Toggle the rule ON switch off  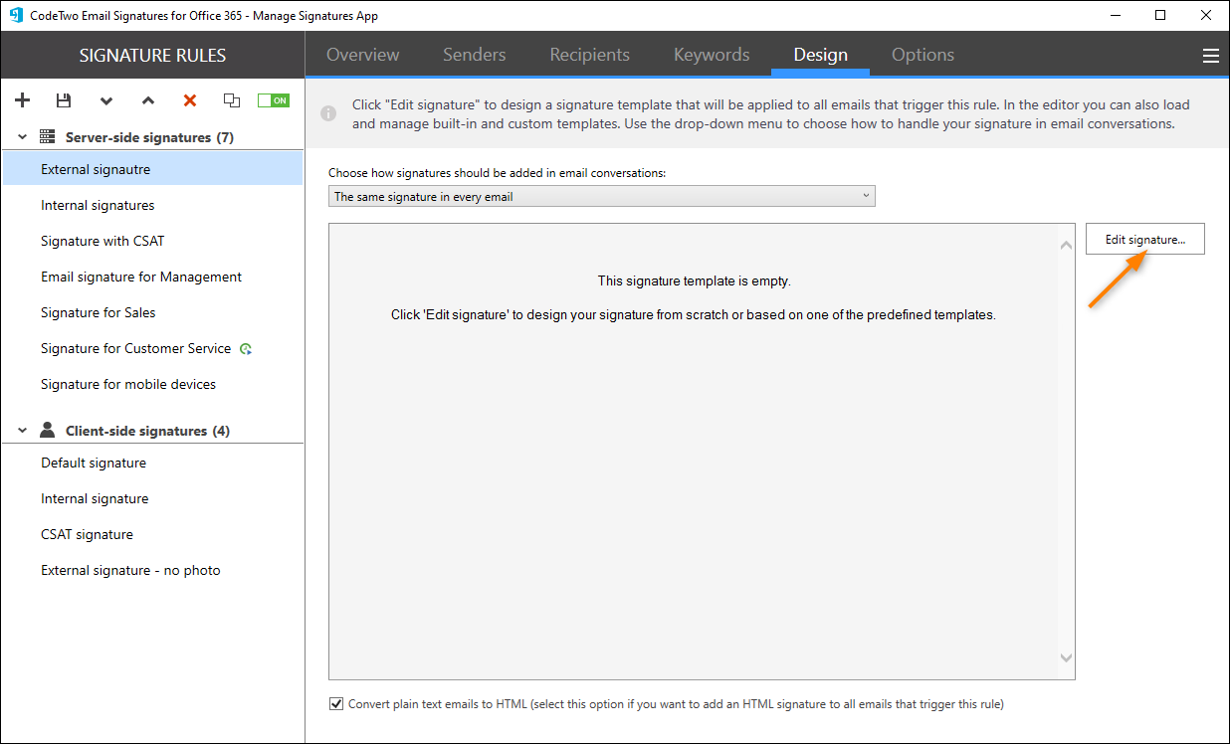(x=273, y=99)
